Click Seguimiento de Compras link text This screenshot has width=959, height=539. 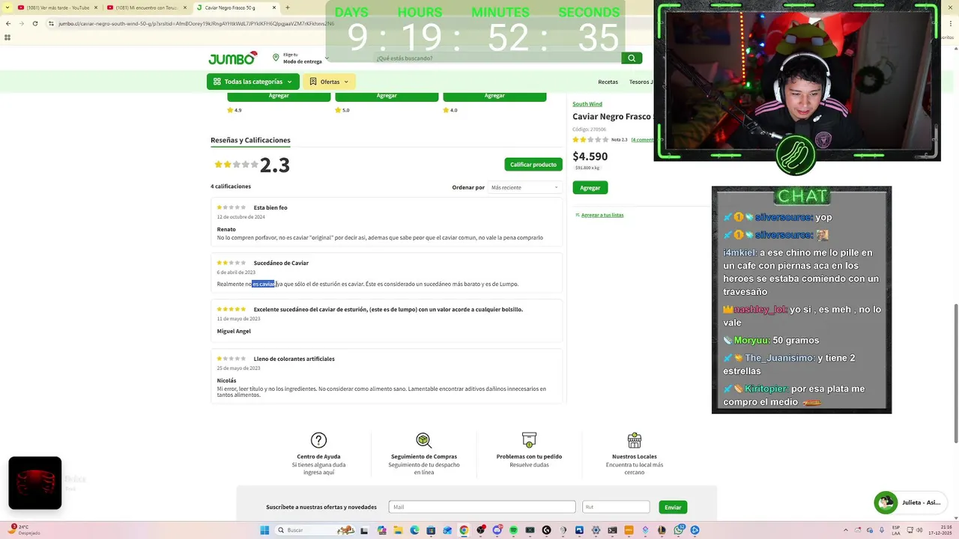(424, 457)
